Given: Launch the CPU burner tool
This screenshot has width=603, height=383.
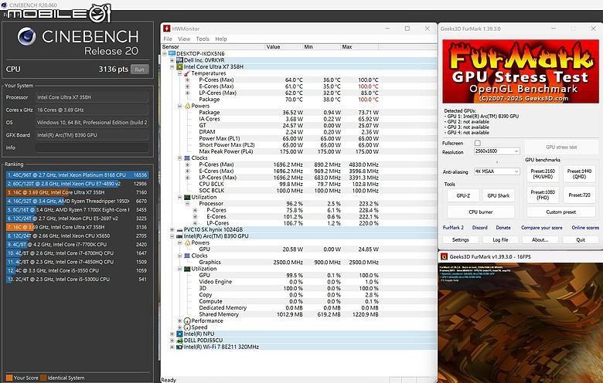Looking at the screenshot, I should coord(481,212).
